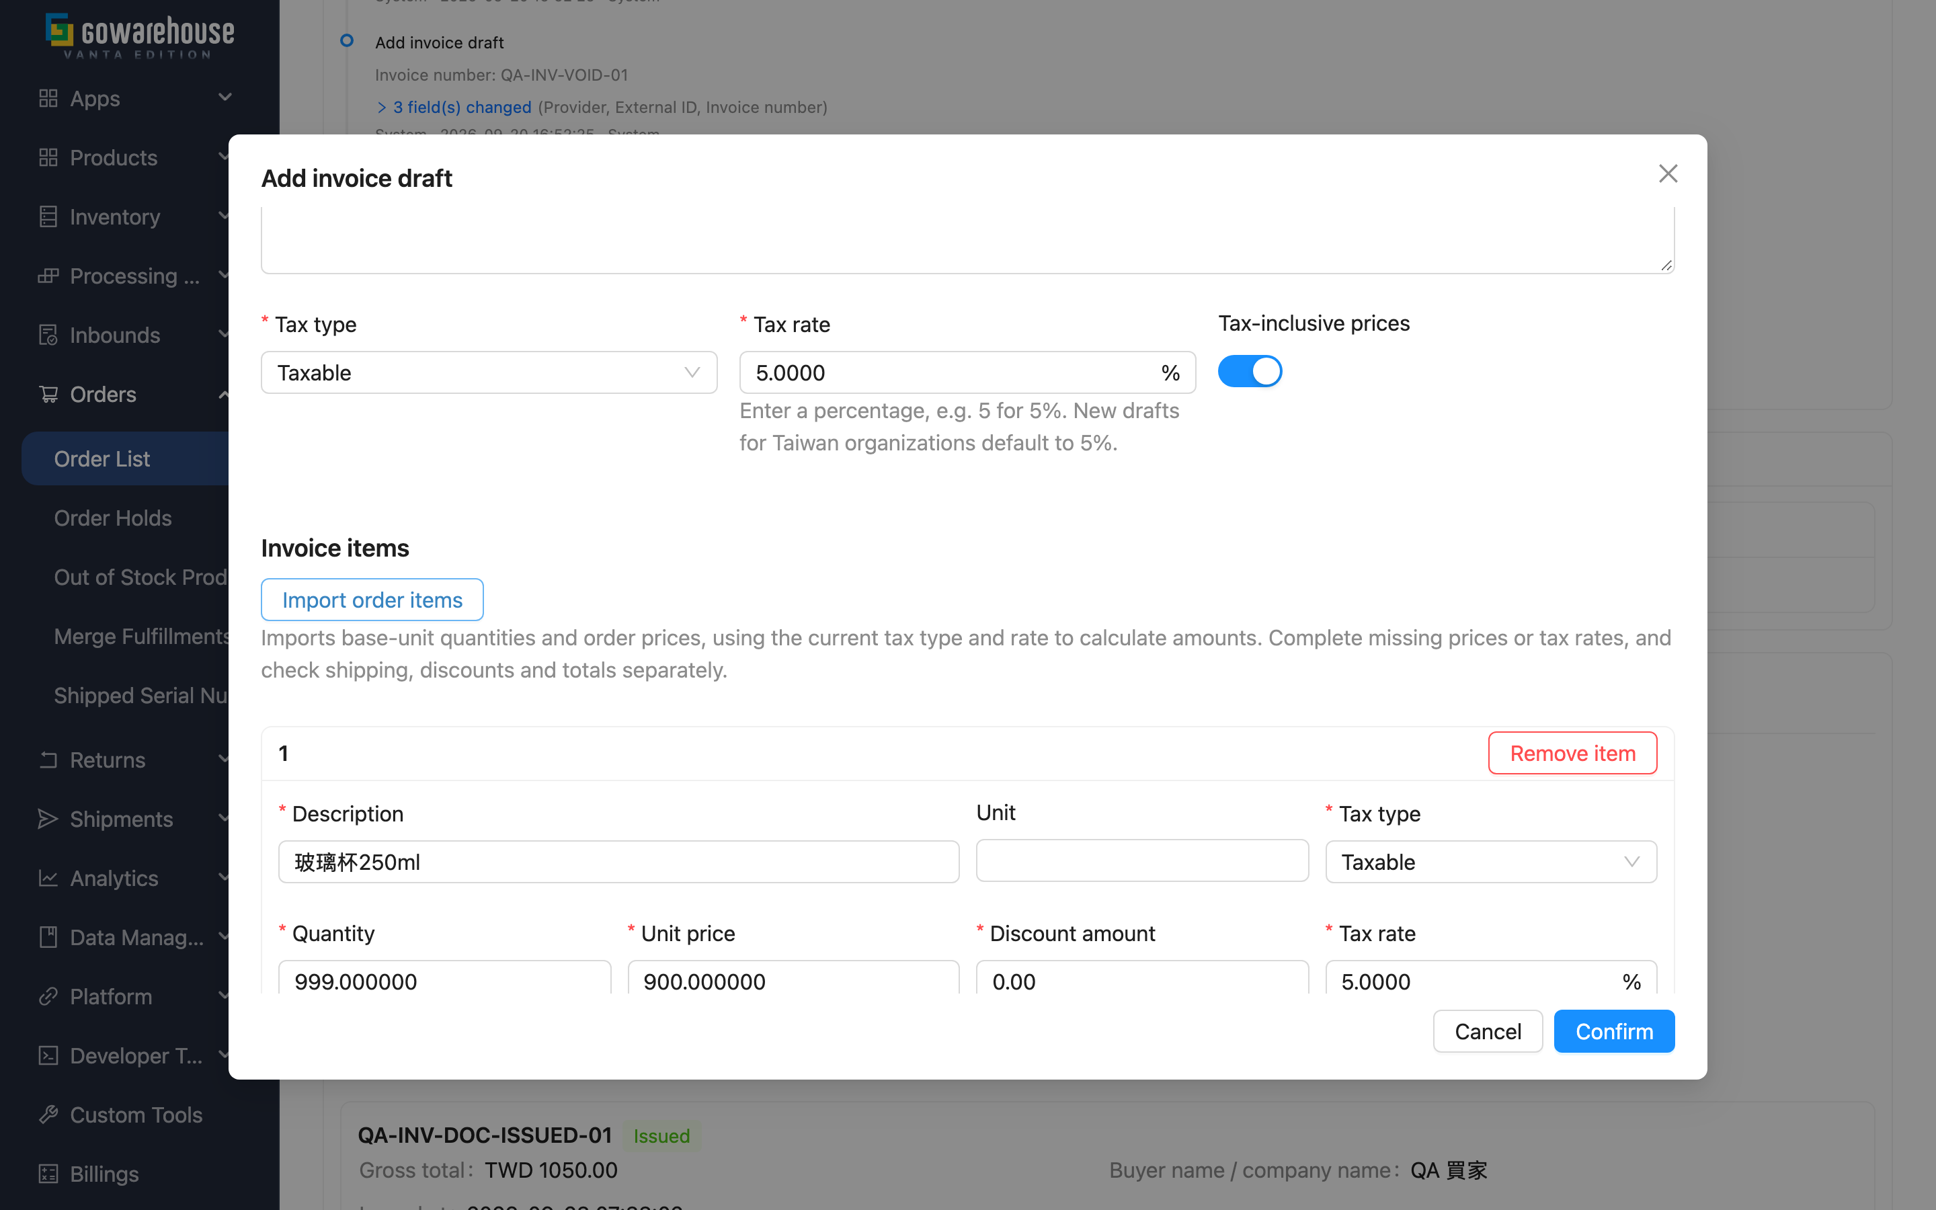Viewport: 1936px width, 1210px height.
Task: Click the Platform link icon
Action: (x=48, y=996)
